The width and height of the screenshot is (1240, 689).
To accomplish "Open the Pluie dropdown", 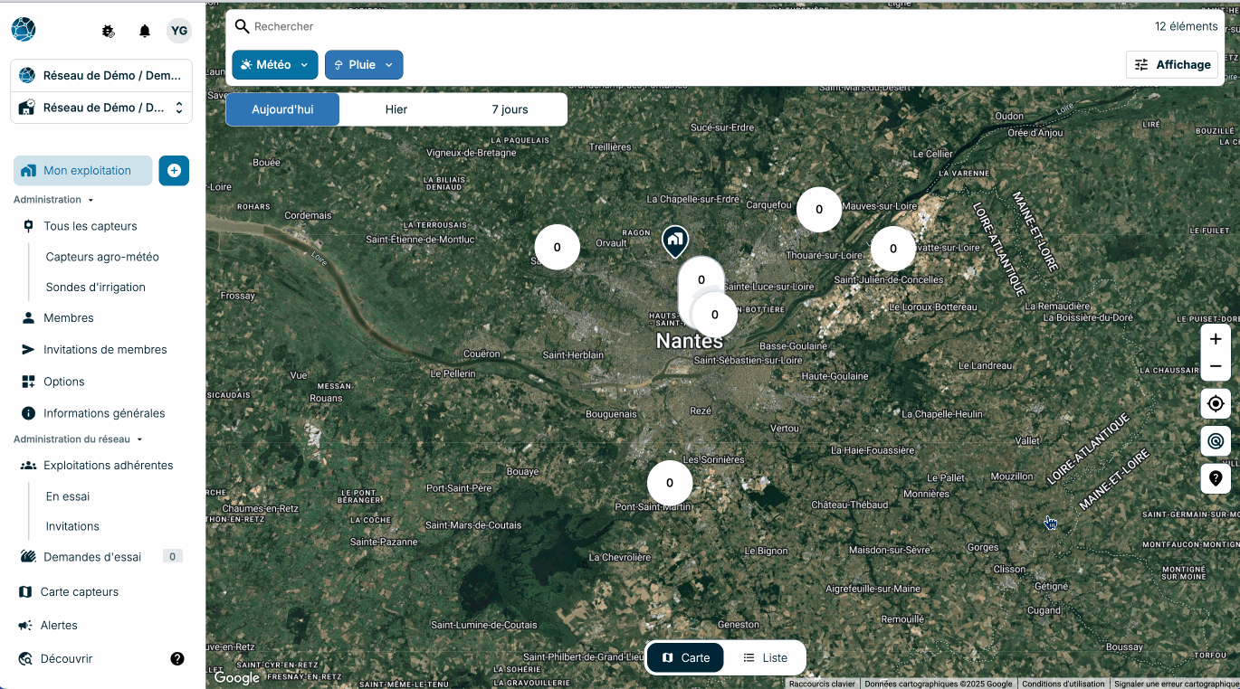I will (364, 65).
